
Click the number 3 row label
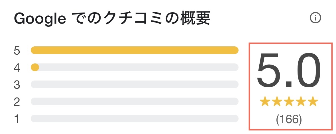(17, 85)
